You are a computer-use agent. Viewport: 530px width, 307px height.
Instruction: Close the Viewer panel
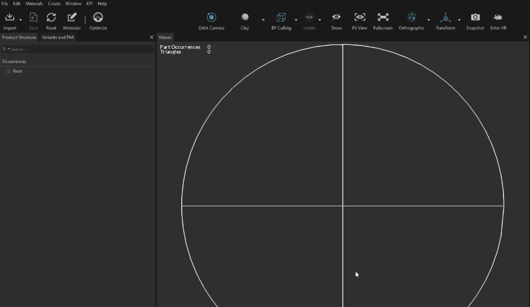[x=525, y=37]
